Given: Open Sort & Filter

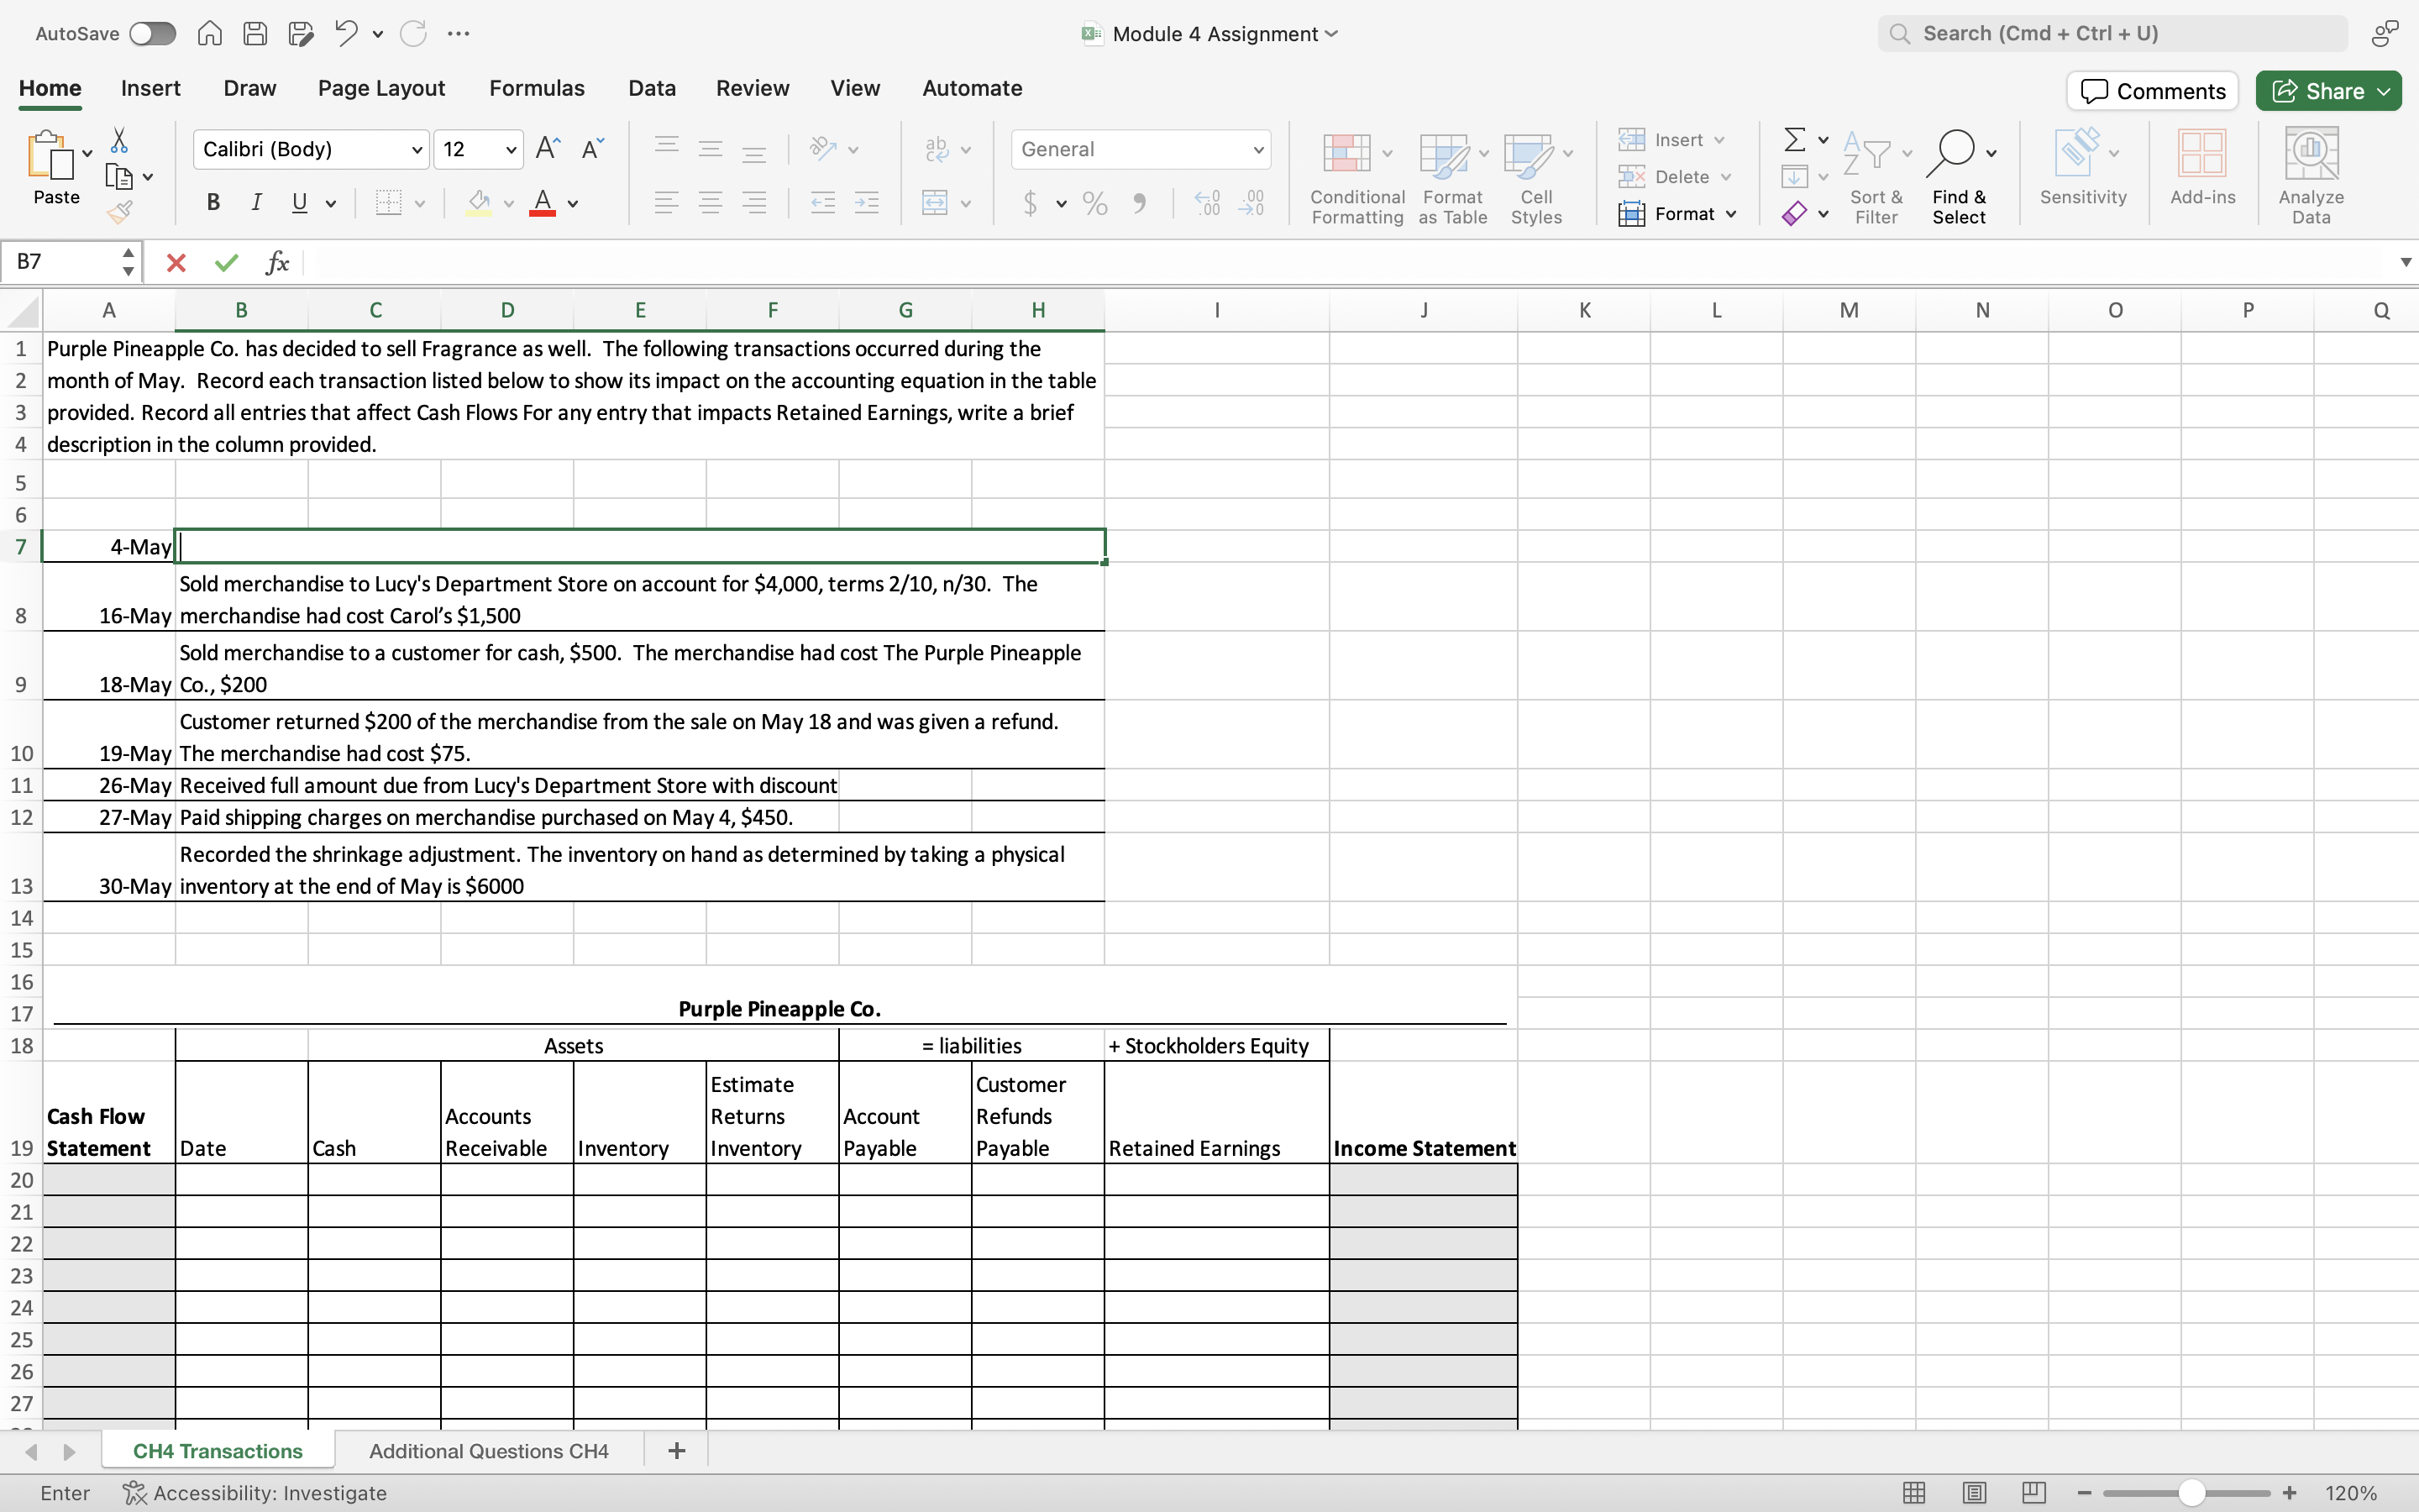Looking at the screenshot, I should pos(1874,175).
